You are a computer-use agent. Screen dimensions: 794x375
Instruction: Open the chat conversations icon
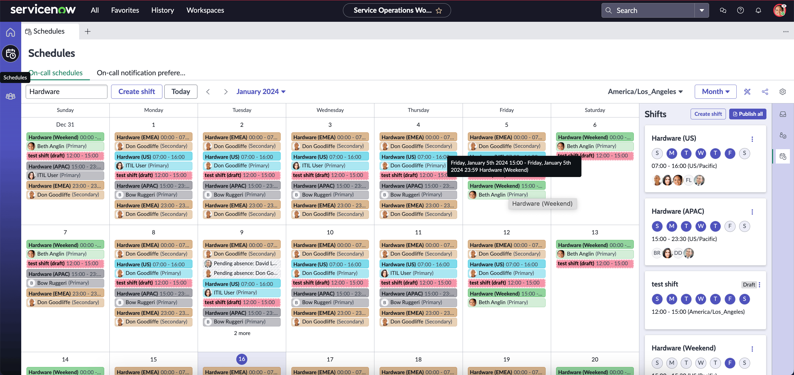tap(723, 10)
